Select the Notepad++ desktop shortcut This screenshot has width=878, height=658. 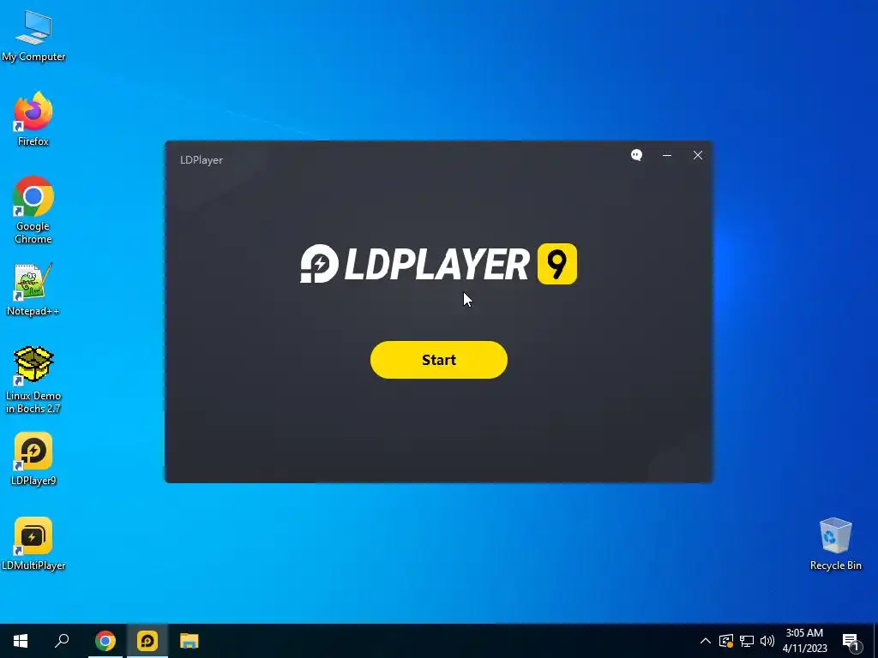[33, 290]
